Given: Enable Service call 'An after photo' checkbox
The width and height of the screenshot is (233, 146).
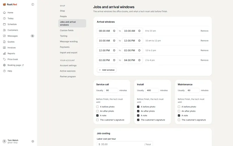Looking at the screenshot, I should click(97, 111).
